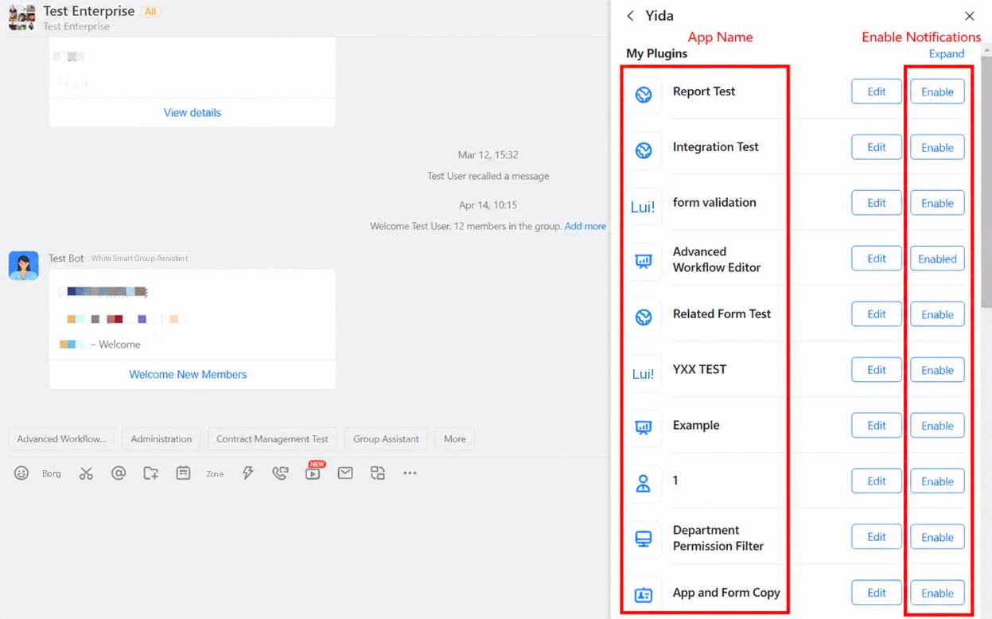Toggle Enabled state for Advanced Workflow Editor

point(937,259)
